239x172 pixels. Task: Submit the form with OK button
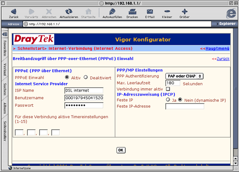pos(121,150)
